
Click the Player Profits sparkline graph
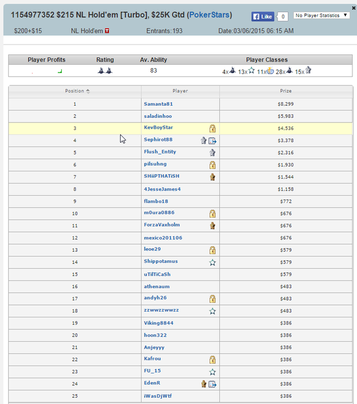47,71
